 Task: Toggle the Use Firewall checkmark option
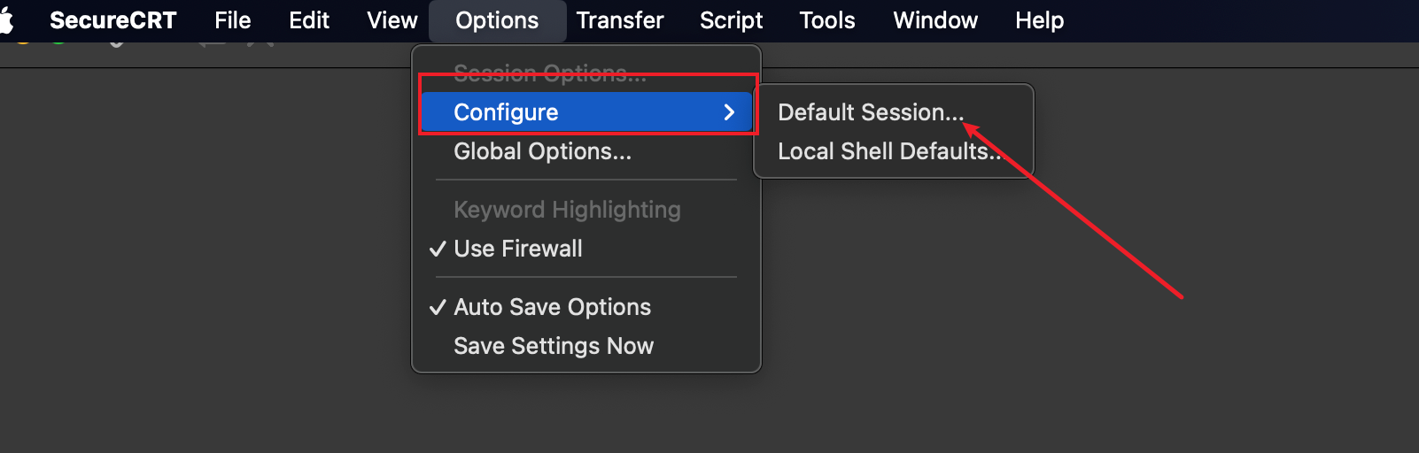pos(518,249)
